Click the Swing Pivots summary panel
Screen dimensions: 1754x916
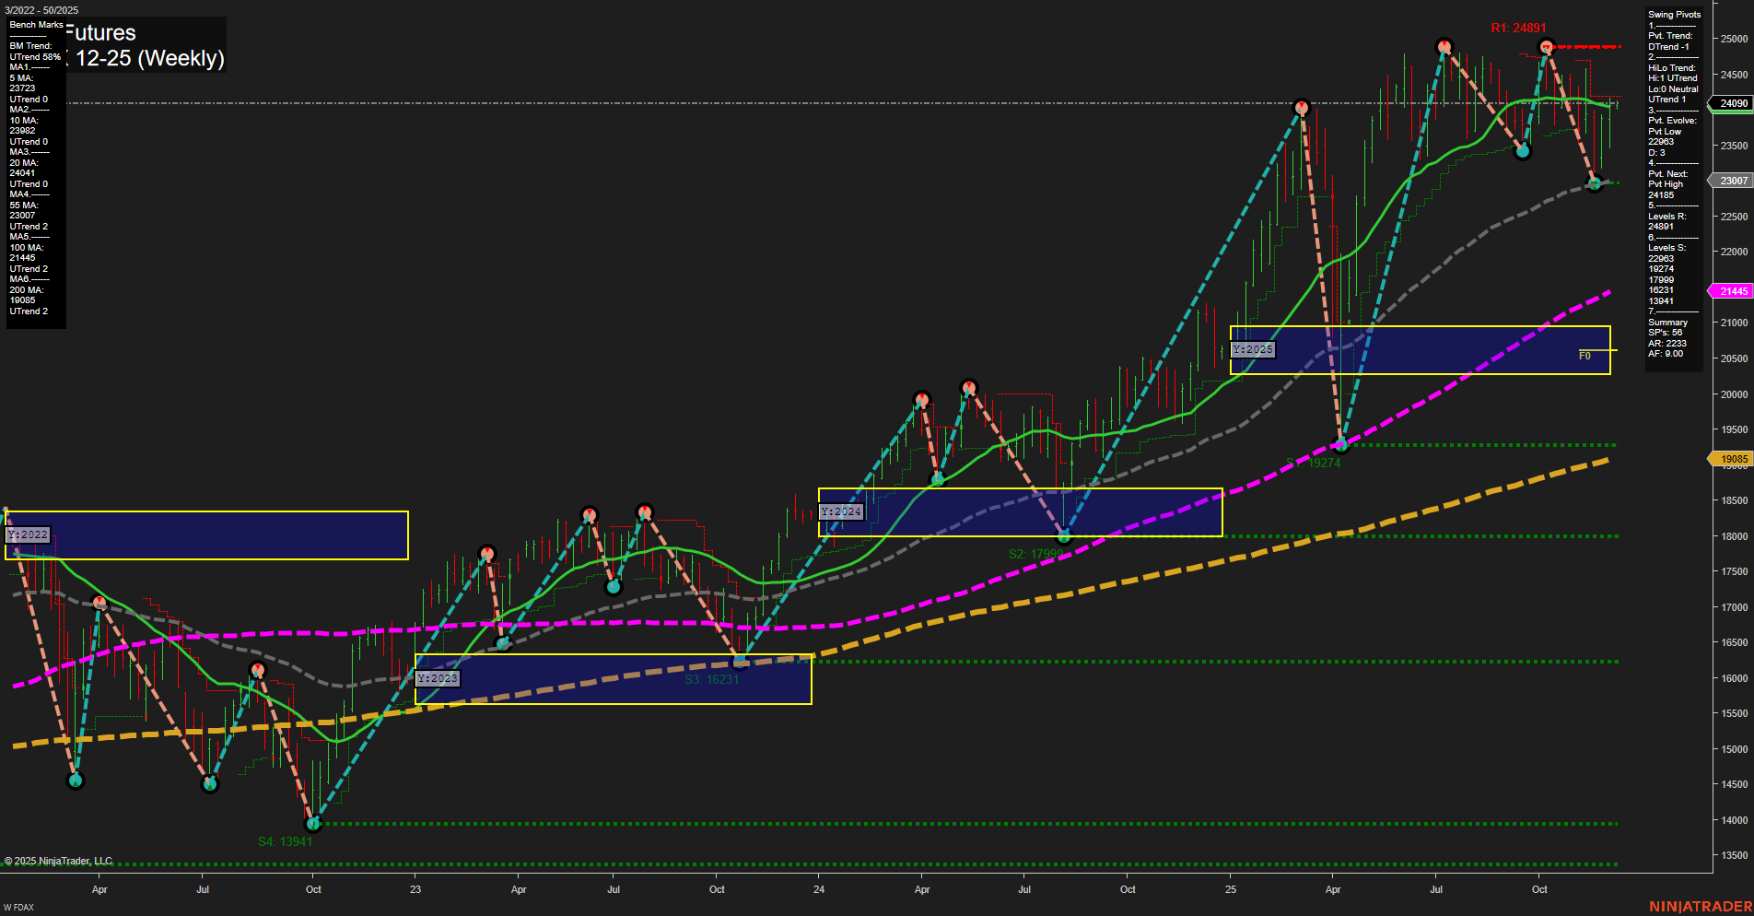[1674, 184]
